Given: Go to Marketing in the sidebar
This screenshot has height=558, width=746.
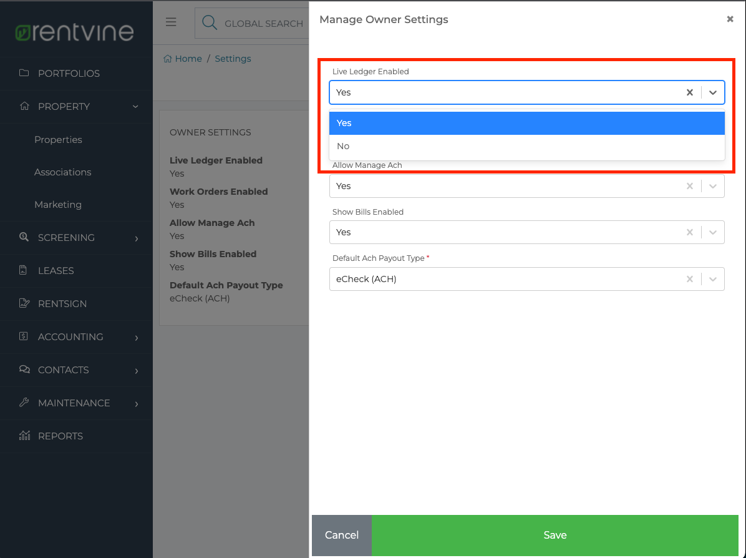Looking at the screenshot, I should 58,204.
